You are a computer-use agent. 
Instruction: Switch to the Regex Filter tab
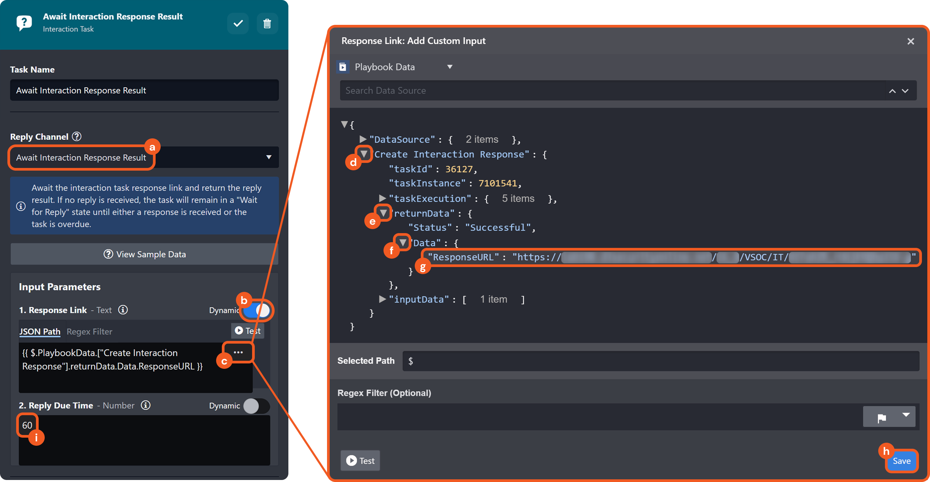[89, 332]
